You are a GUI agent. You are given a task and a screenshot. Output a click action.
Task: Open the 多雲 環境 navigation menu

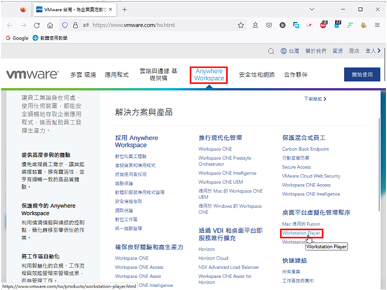tap(83, 75)
